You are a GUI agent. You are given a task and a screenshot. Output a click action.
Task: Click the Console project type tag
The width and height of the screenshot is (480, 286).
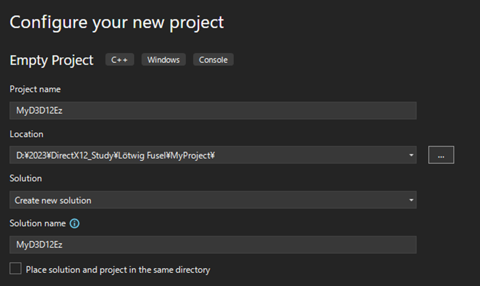click(213, 59)
